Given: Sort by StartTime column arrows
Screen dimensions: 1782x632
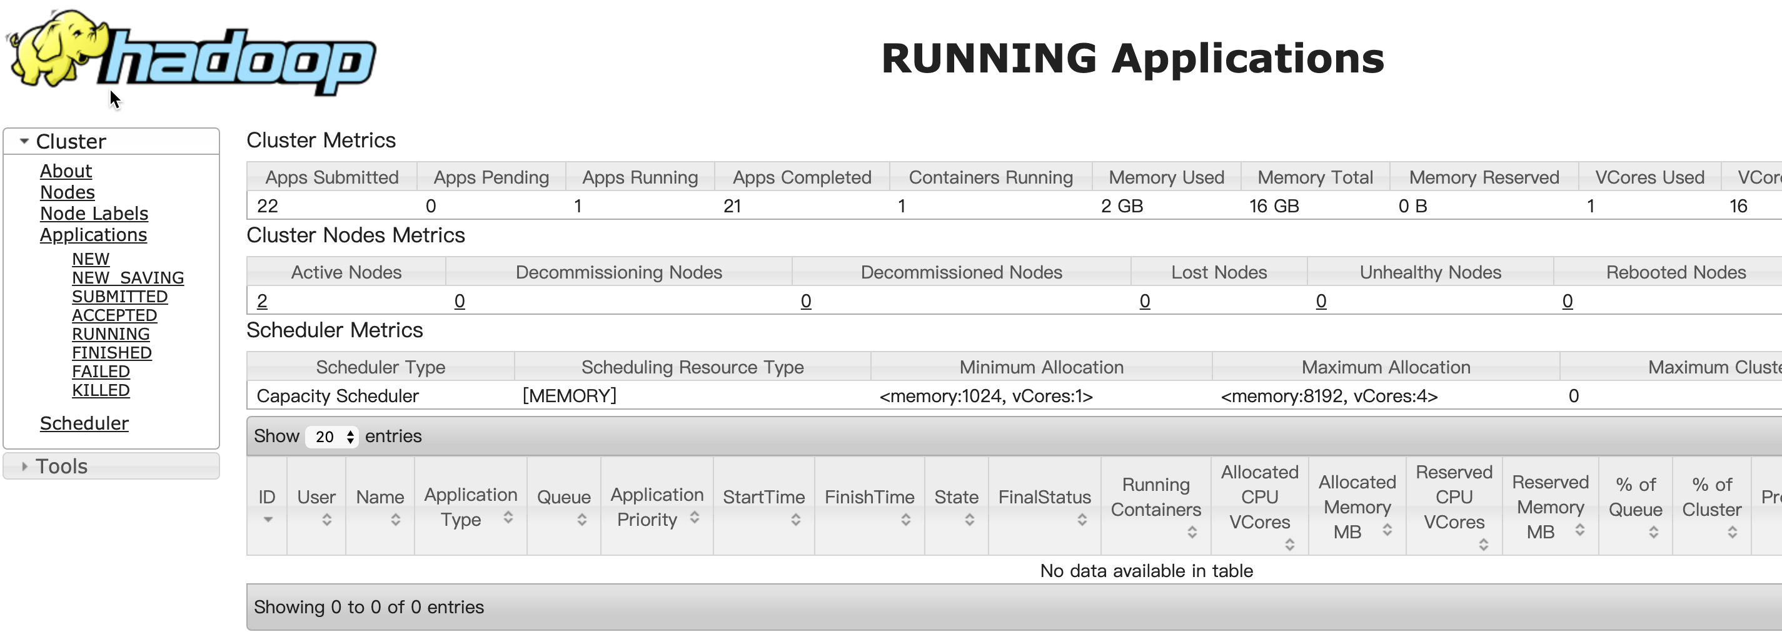Looking at the screenshot, I should [795, 520].
